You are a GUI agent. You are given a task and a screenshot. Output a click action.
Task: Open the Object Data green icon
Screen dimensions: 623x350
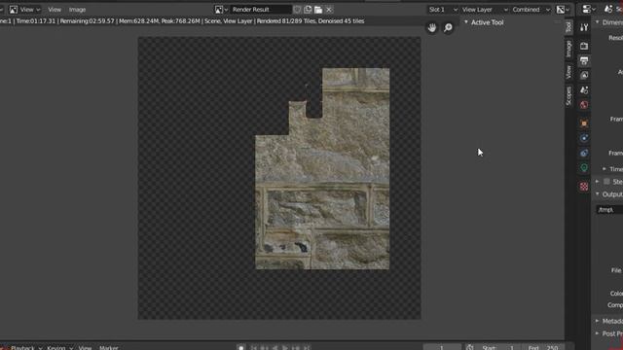(584, 167)
